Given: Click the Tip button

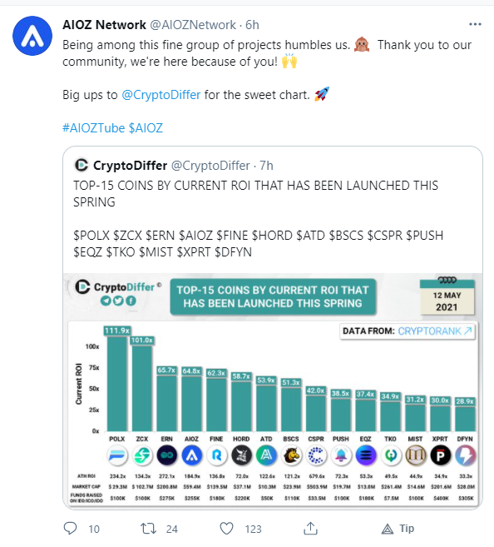Looking at the screenshot, I should pyautogui.click(x=398, y=529).
